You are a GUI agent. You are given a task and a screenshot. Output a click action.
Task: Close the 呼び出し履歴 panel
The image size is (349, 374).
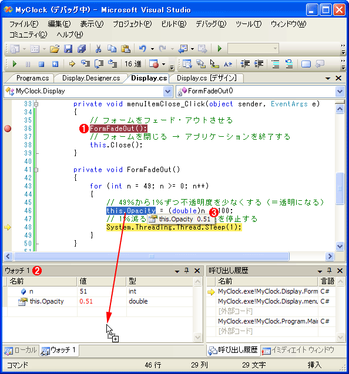[x=340, y=271]
